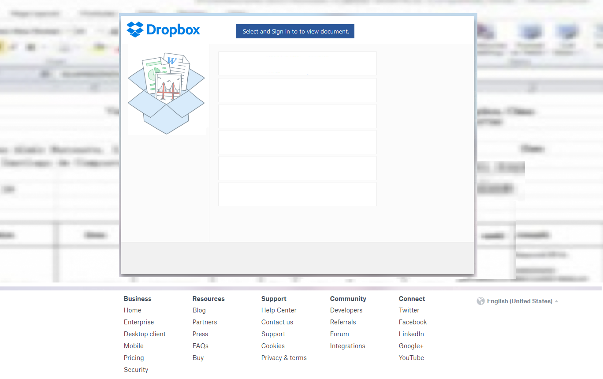Screen dimensions: 603x379
Task: Open the Integrations link
Action: pos(347,346)
